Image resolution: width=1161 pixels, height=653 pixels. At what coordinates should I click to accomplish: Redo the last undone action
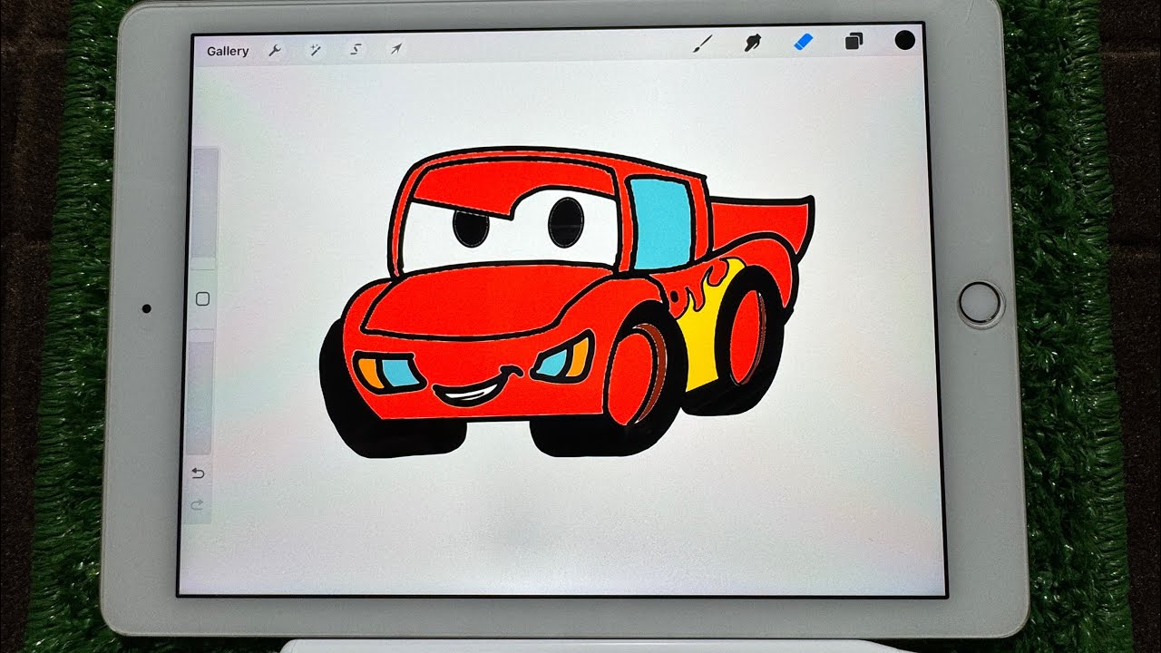pyautogui.click(x=197, y=504)
